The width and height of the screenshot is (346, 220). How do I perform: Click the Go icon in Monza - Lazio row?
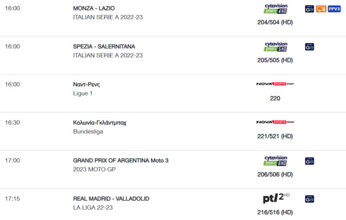[309, 9]
